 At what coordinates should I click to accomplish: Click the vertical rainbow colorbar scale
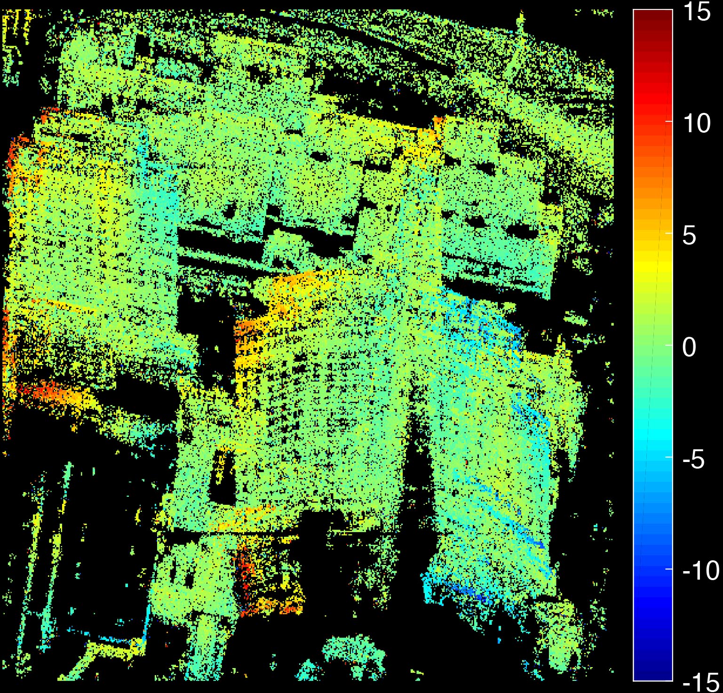click(652, 345)
